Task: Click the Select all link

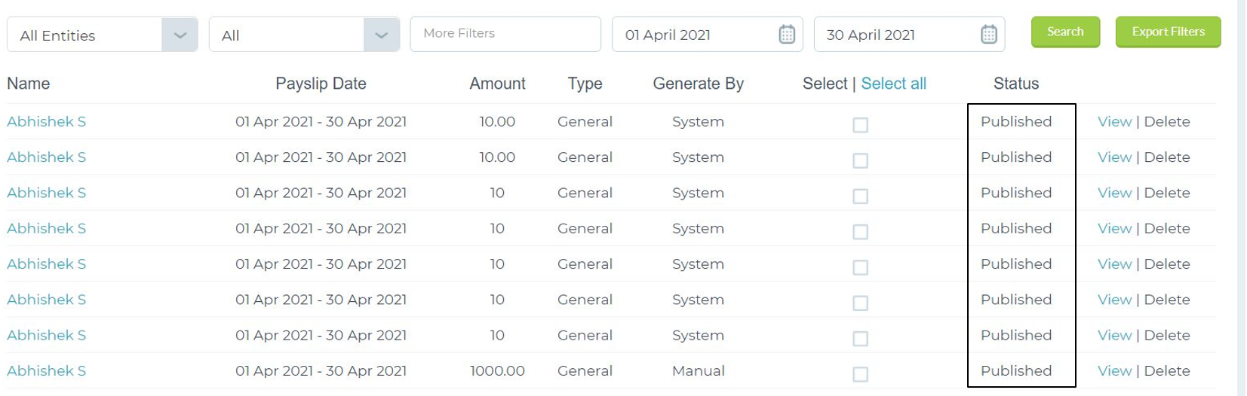Action: (893, 84)
